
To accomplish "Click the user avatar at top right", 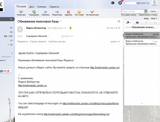I will 155,3.
